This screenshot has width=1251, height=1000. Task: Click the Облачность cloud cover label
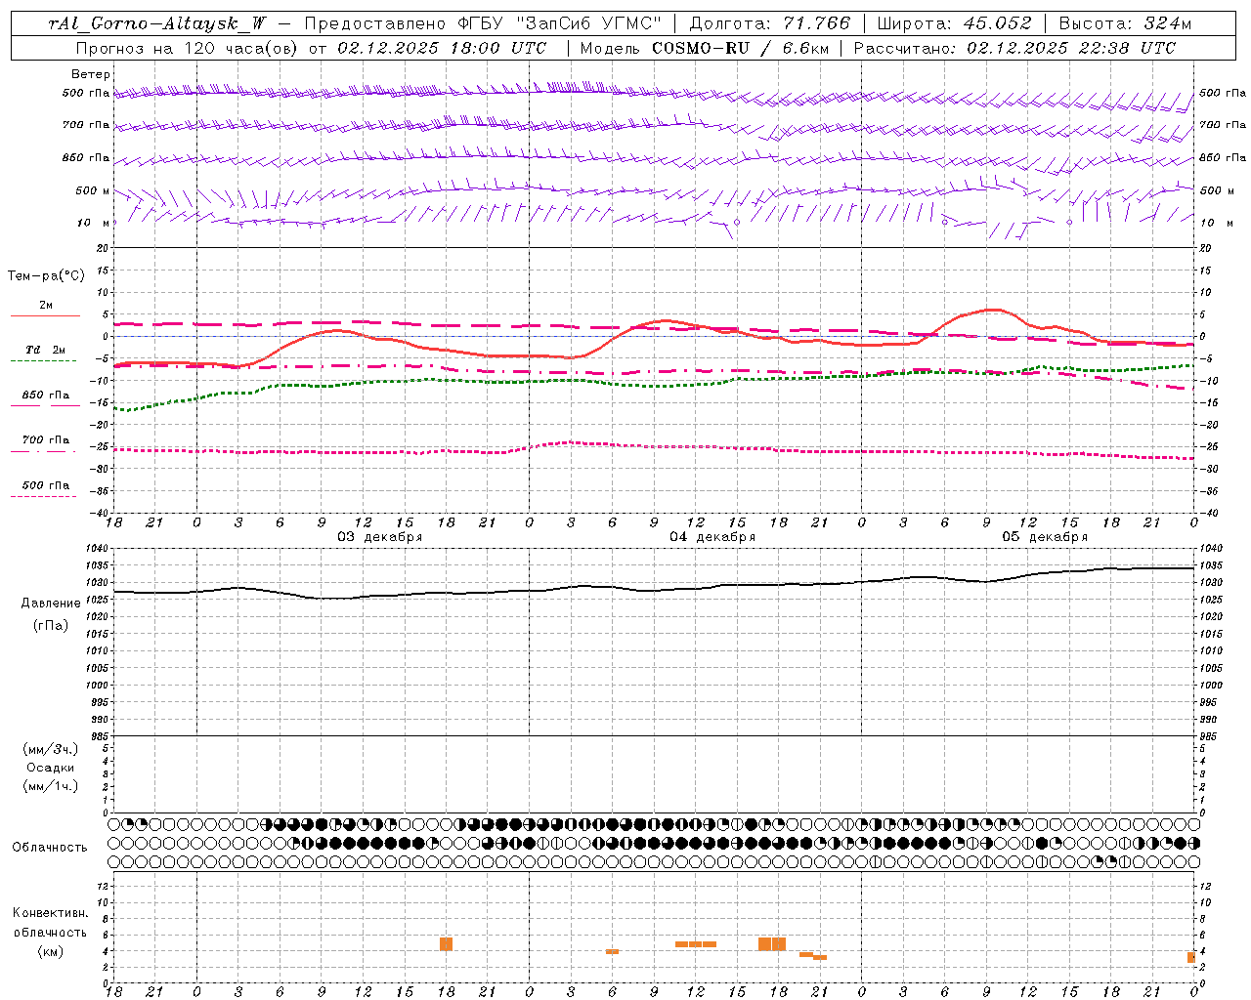coord(50,848)
